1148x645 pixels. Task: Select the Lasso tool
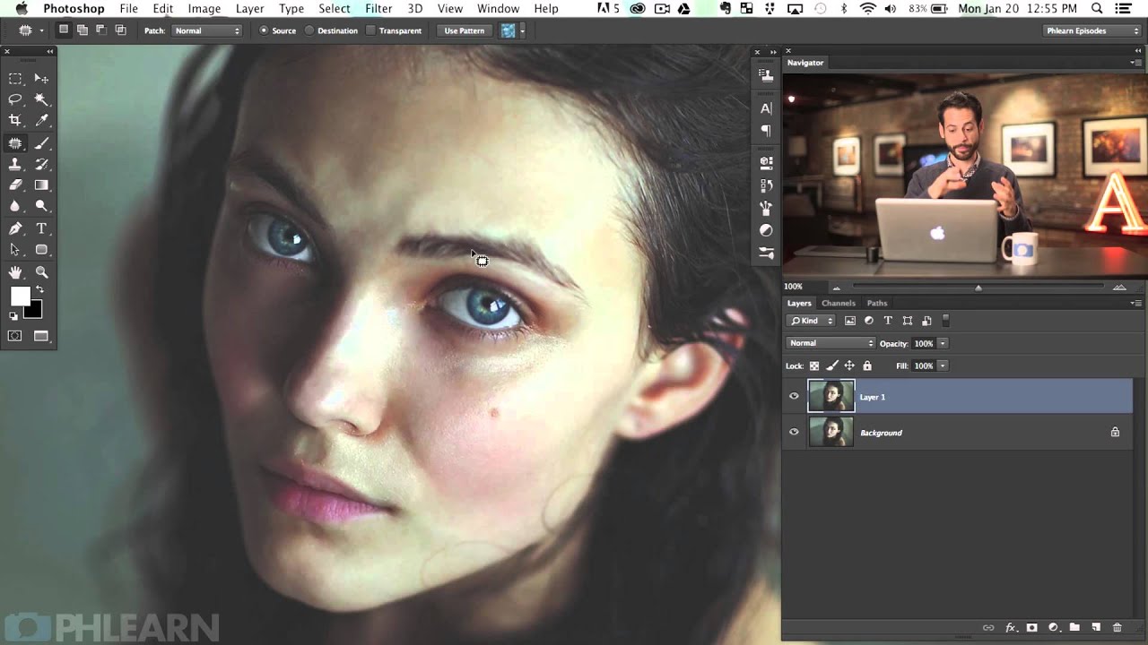pyautogui.click(x=15, y=99)
